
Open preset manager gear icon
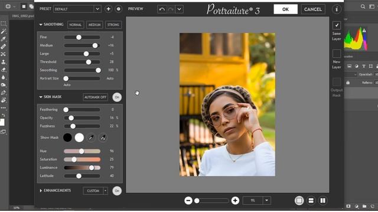(118, 9)
